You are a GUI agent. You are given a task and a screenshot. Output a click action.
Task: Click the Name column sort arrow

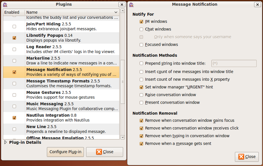click(x=116, y=12)
